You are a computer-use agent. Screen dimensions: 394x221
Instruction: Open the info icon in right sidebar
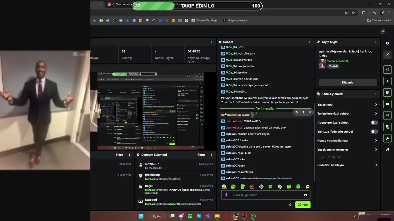tap(387, 43)
